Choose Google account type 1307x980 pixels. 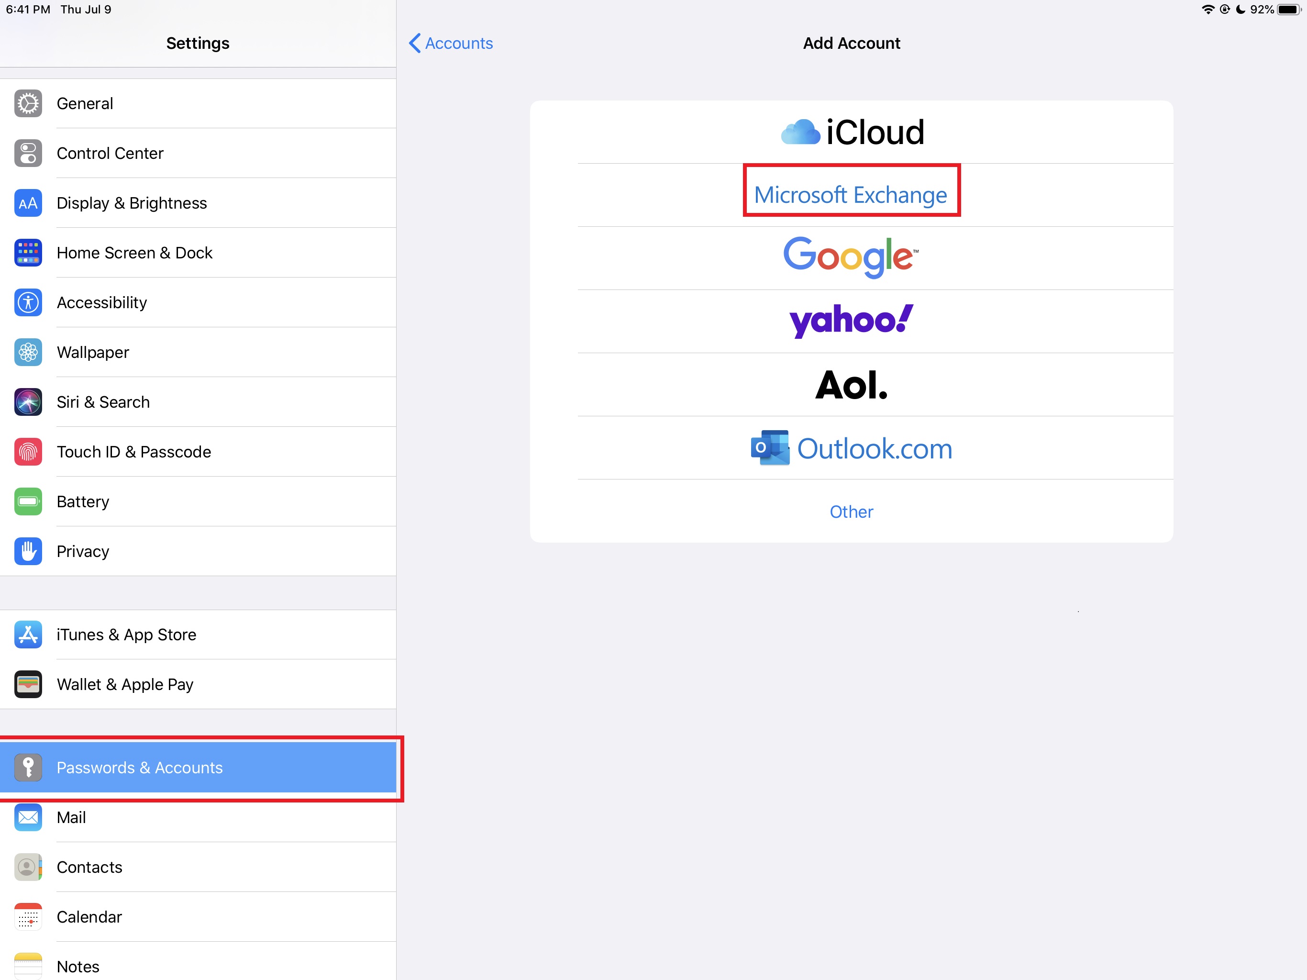tap(851, 258)
